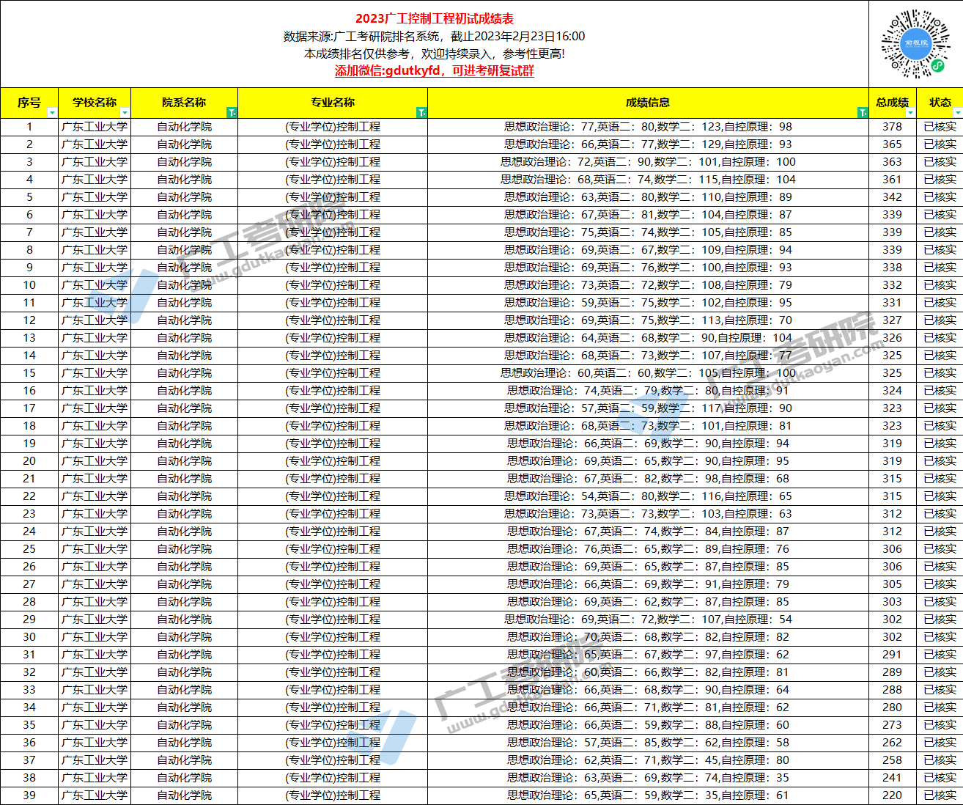
Task: Select the score details cell of row 29
Action: point(648,620)
